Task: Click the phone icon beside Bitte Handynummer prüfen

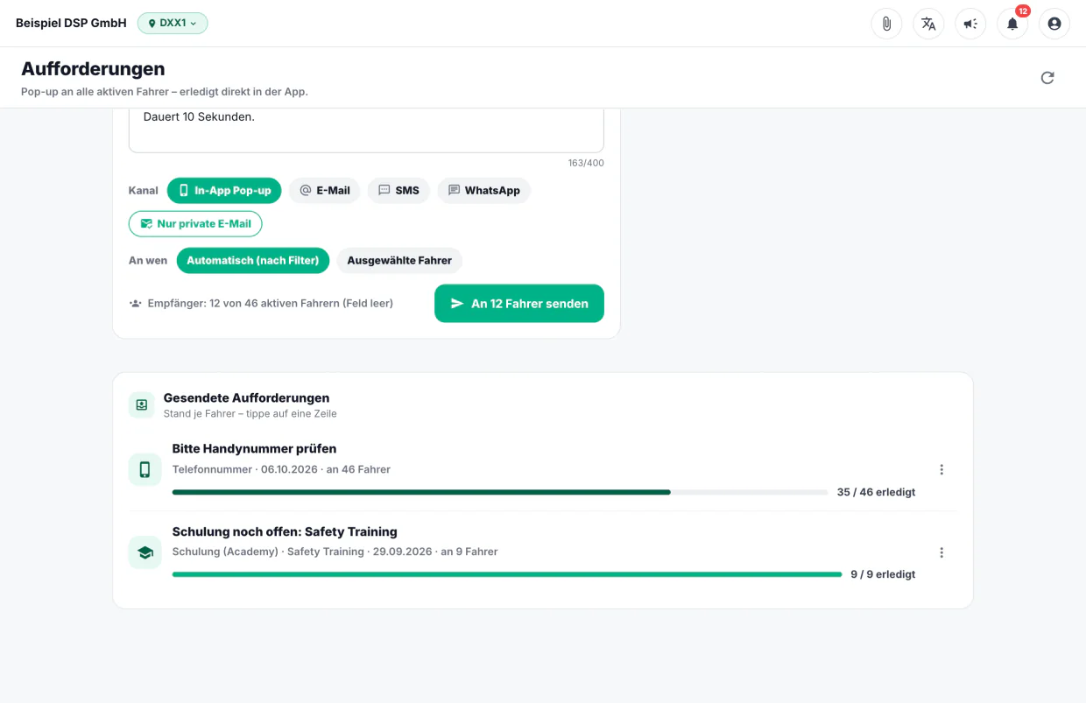Action: pos(145,469)
